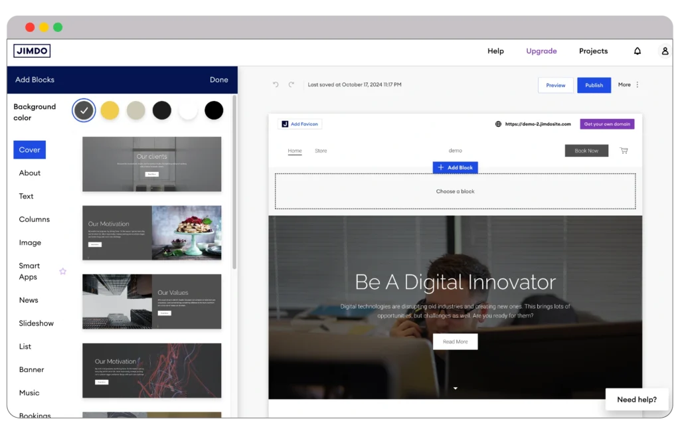Choose the beige background color

point(135,110)
